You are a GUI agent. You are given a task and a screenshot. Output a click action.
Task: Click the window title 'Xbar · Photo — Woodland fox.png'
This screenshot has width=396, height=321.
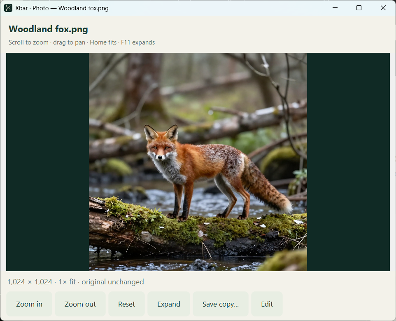pos(62,8)
